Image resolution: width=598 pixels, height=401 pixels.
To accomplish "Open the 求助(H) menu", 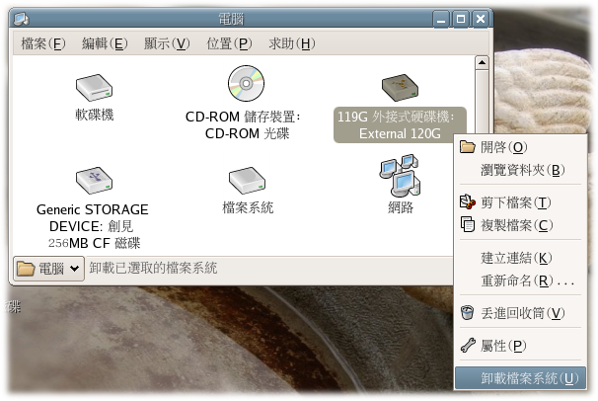I will point(292,43).
